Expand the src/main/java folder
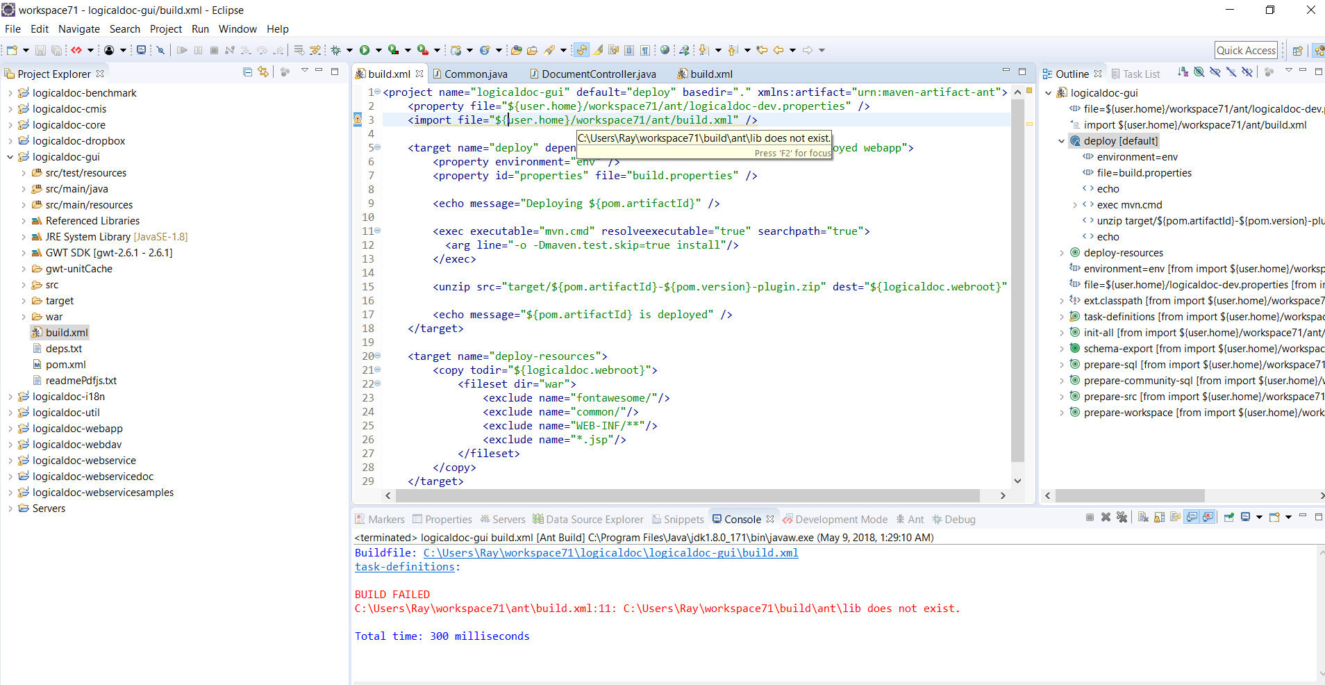Viewport: 1325px width, 685px height. click(x=24, y=189)
